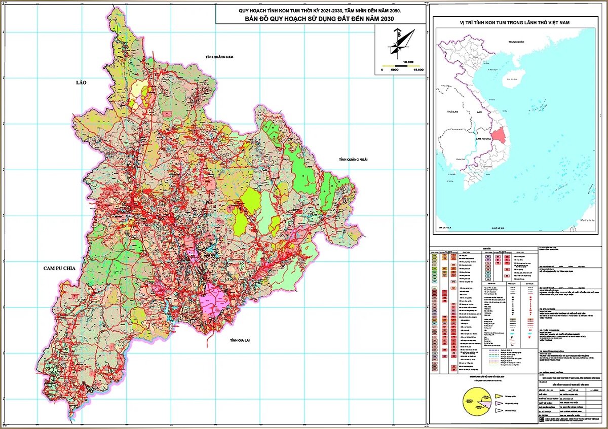Select the white wedge in pie chart legend
Viewport: 608px width, 429px height.
[499, 410]
